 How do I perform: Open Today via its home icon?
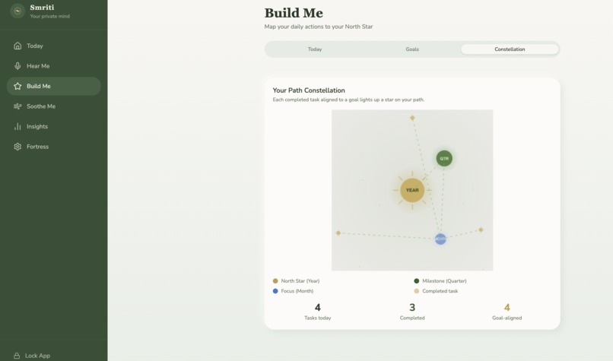tap(17, 46)
